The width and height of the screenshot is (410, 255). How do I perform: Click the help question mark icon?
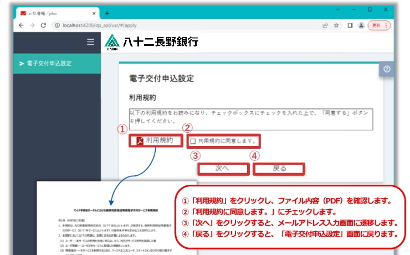[x=387, y=69]
